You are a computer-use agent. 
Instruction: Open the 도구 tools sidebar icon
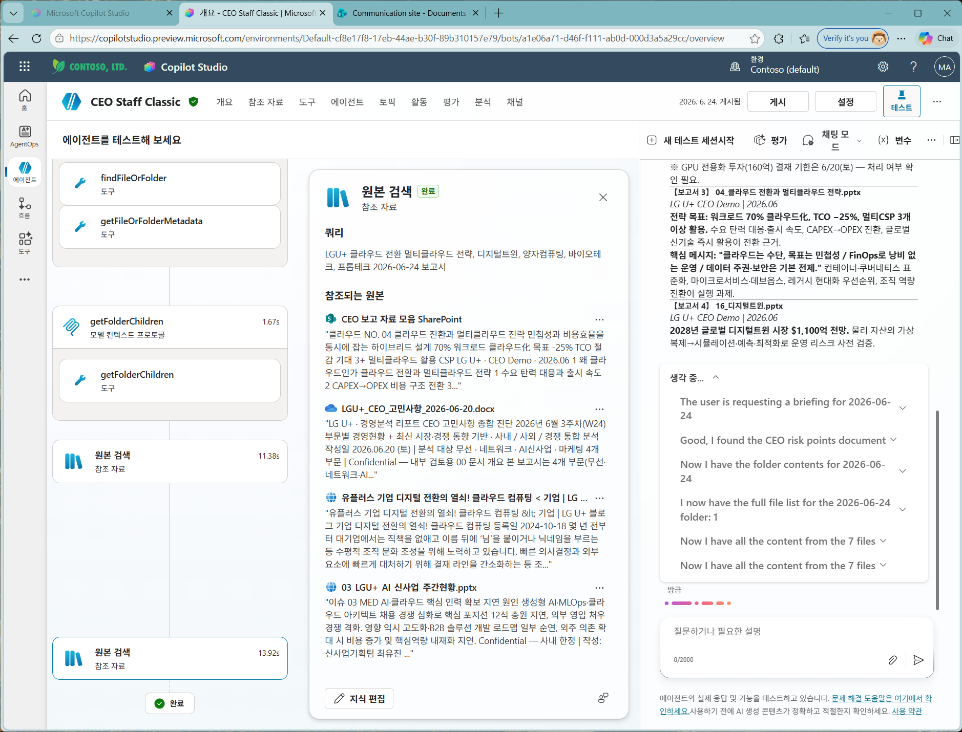coord(25,243)
